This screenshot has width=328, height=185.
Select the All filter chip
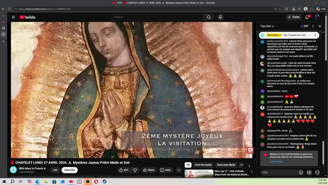188,165
